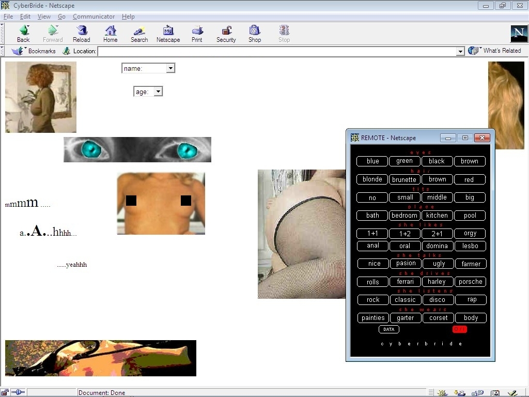Reload the current page
The width and height of the screenshot is (529, 397).
coord(81,33)
